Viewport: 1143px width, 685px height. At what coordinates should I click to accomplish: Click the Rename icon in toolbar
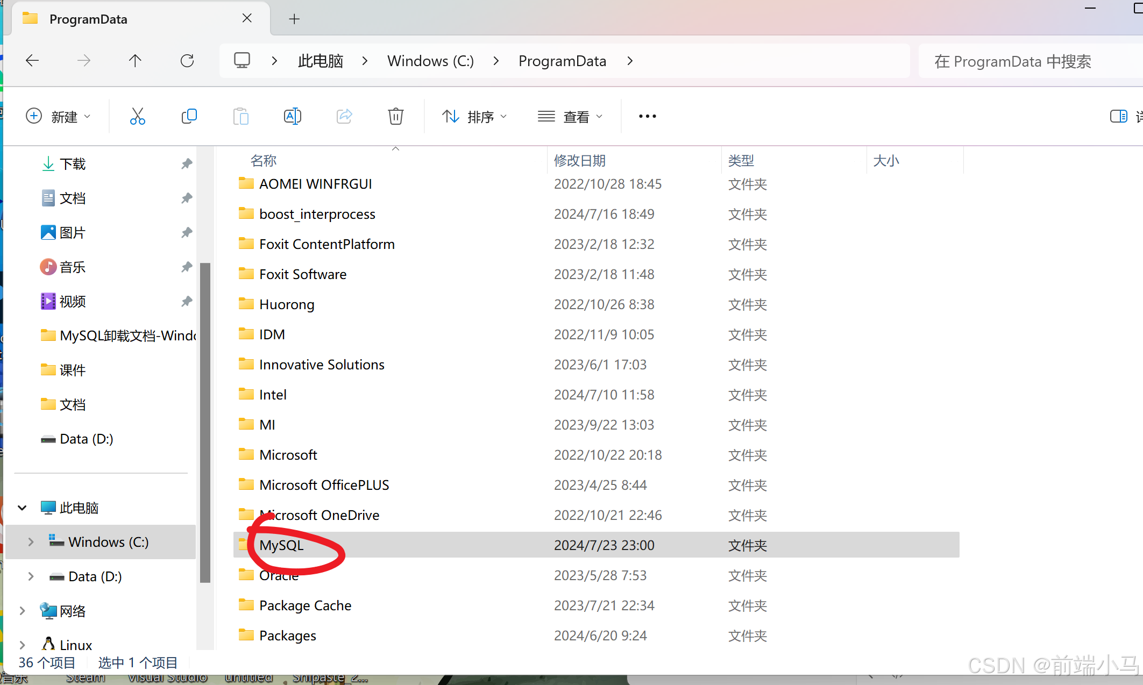coord(292,116)
